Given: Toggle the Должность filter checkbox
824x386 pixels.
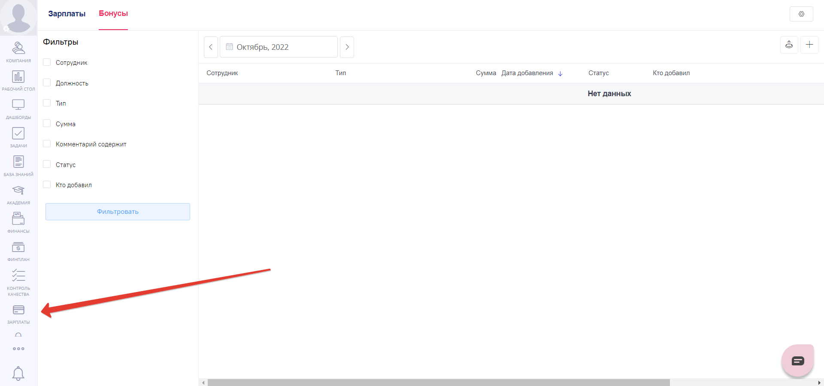Looking at the screenshot, I should (x=47, y=83).
